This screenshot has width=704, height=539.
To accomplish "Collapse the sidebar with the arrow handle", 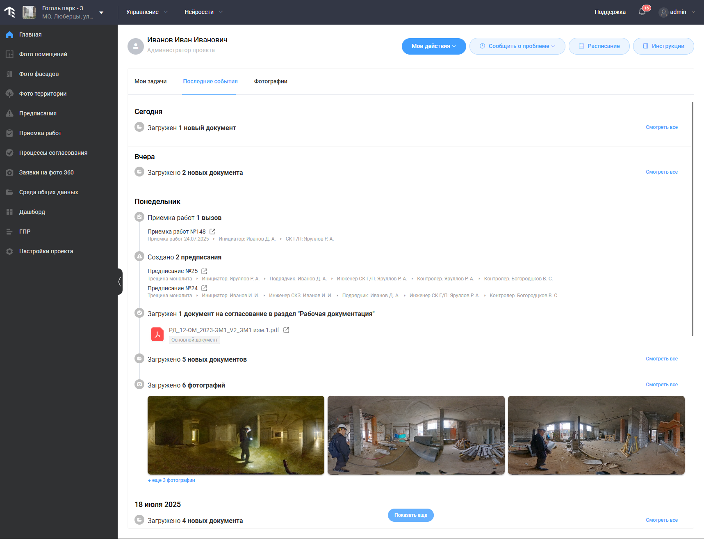I will tap(120, 282).
